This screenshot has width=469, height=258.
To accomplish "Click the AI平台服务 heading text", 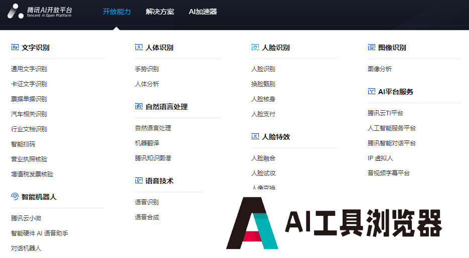I will [396, 92].
